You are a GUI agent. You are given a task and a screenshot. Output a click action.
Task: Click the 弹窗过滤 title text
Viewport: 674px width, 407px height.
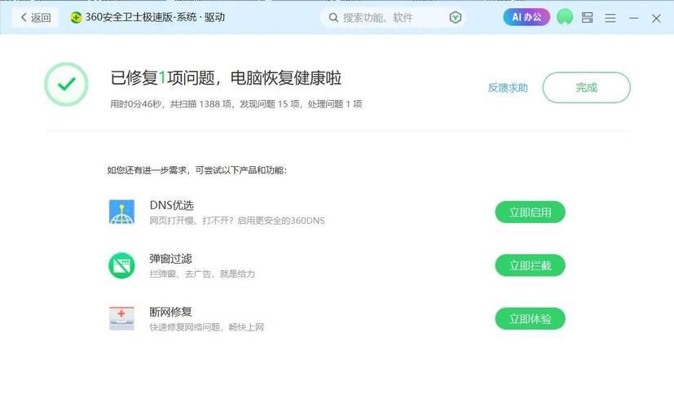pos(170,259)
